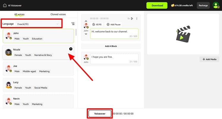Click the credits coin icon
The image size is (222, 119).
coord(173,6)
